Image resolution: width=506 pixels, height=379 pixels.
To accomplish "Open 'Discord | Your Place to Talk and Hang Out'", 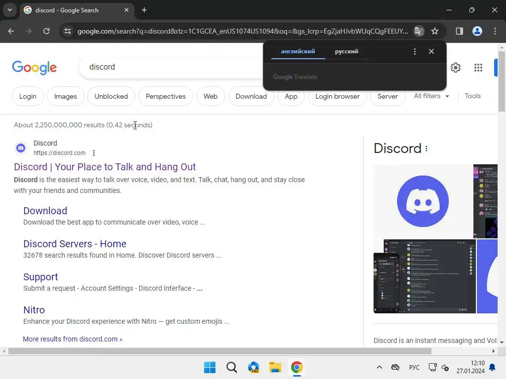I will pyautogui.click(x=105, y=167).
